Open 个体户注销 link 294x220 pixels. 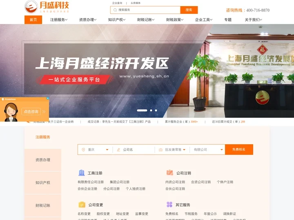point(225,182)
